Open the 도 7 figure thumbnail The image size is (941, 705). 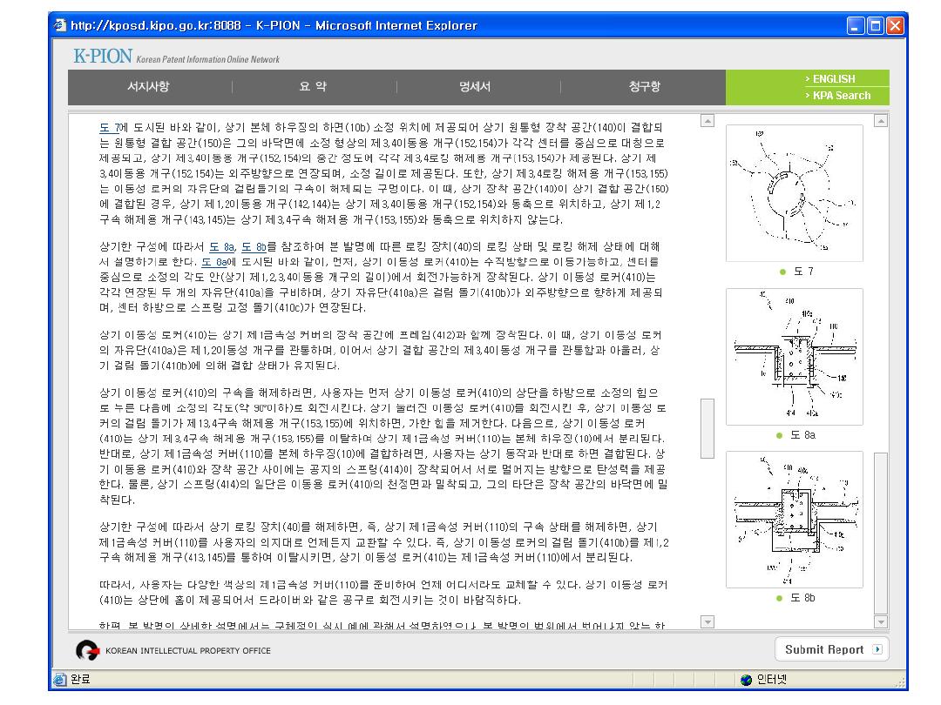click(794, 193)
